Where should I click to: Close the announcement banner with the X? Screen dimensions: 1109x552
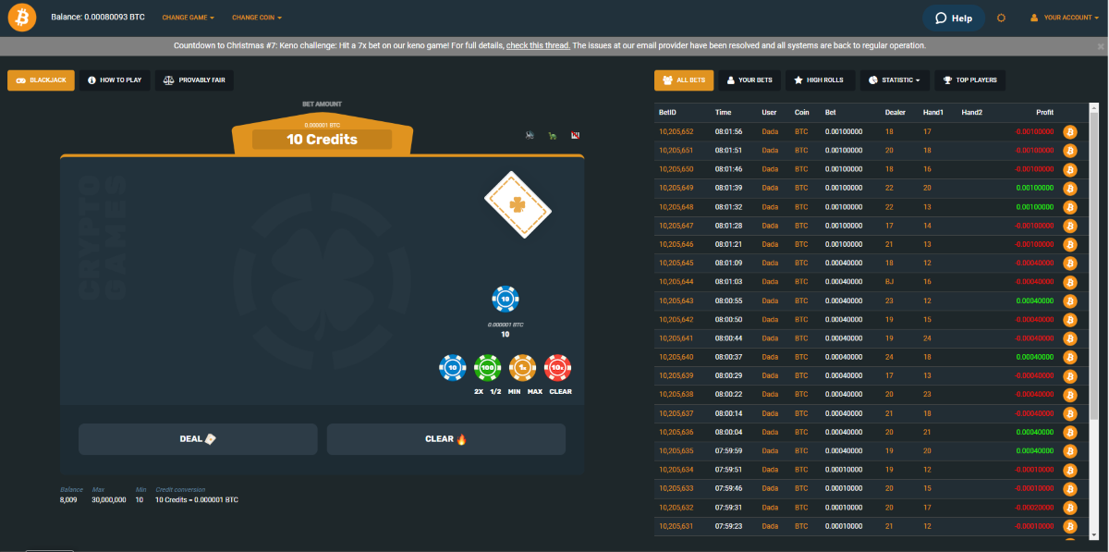pyautogui.click(x=1100, y=45)
